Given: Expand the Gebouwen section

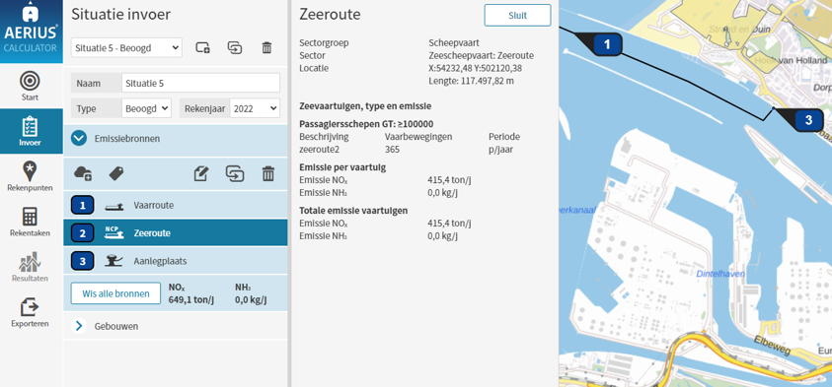Looking at the screenshot, I should [x=79, y=326].
